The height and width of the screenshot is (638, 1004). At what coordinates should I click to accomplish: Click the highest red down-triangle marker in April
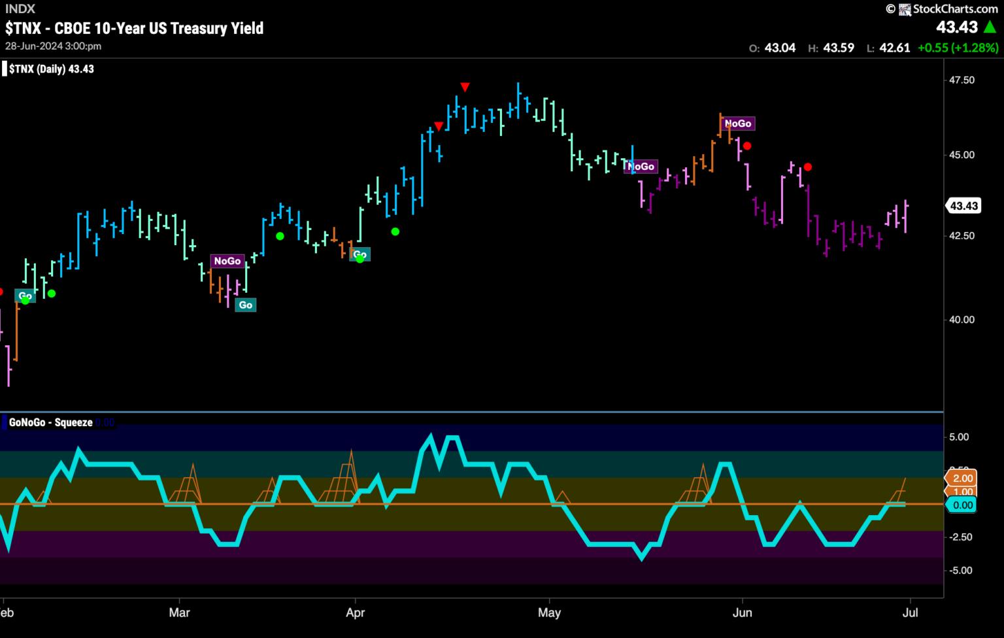point(464,87)
